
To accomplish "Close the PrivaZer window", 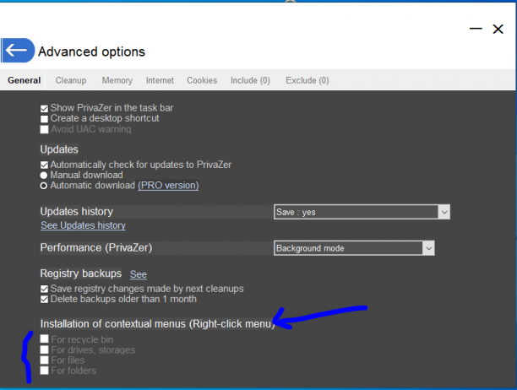I will (x=498, y=29).
